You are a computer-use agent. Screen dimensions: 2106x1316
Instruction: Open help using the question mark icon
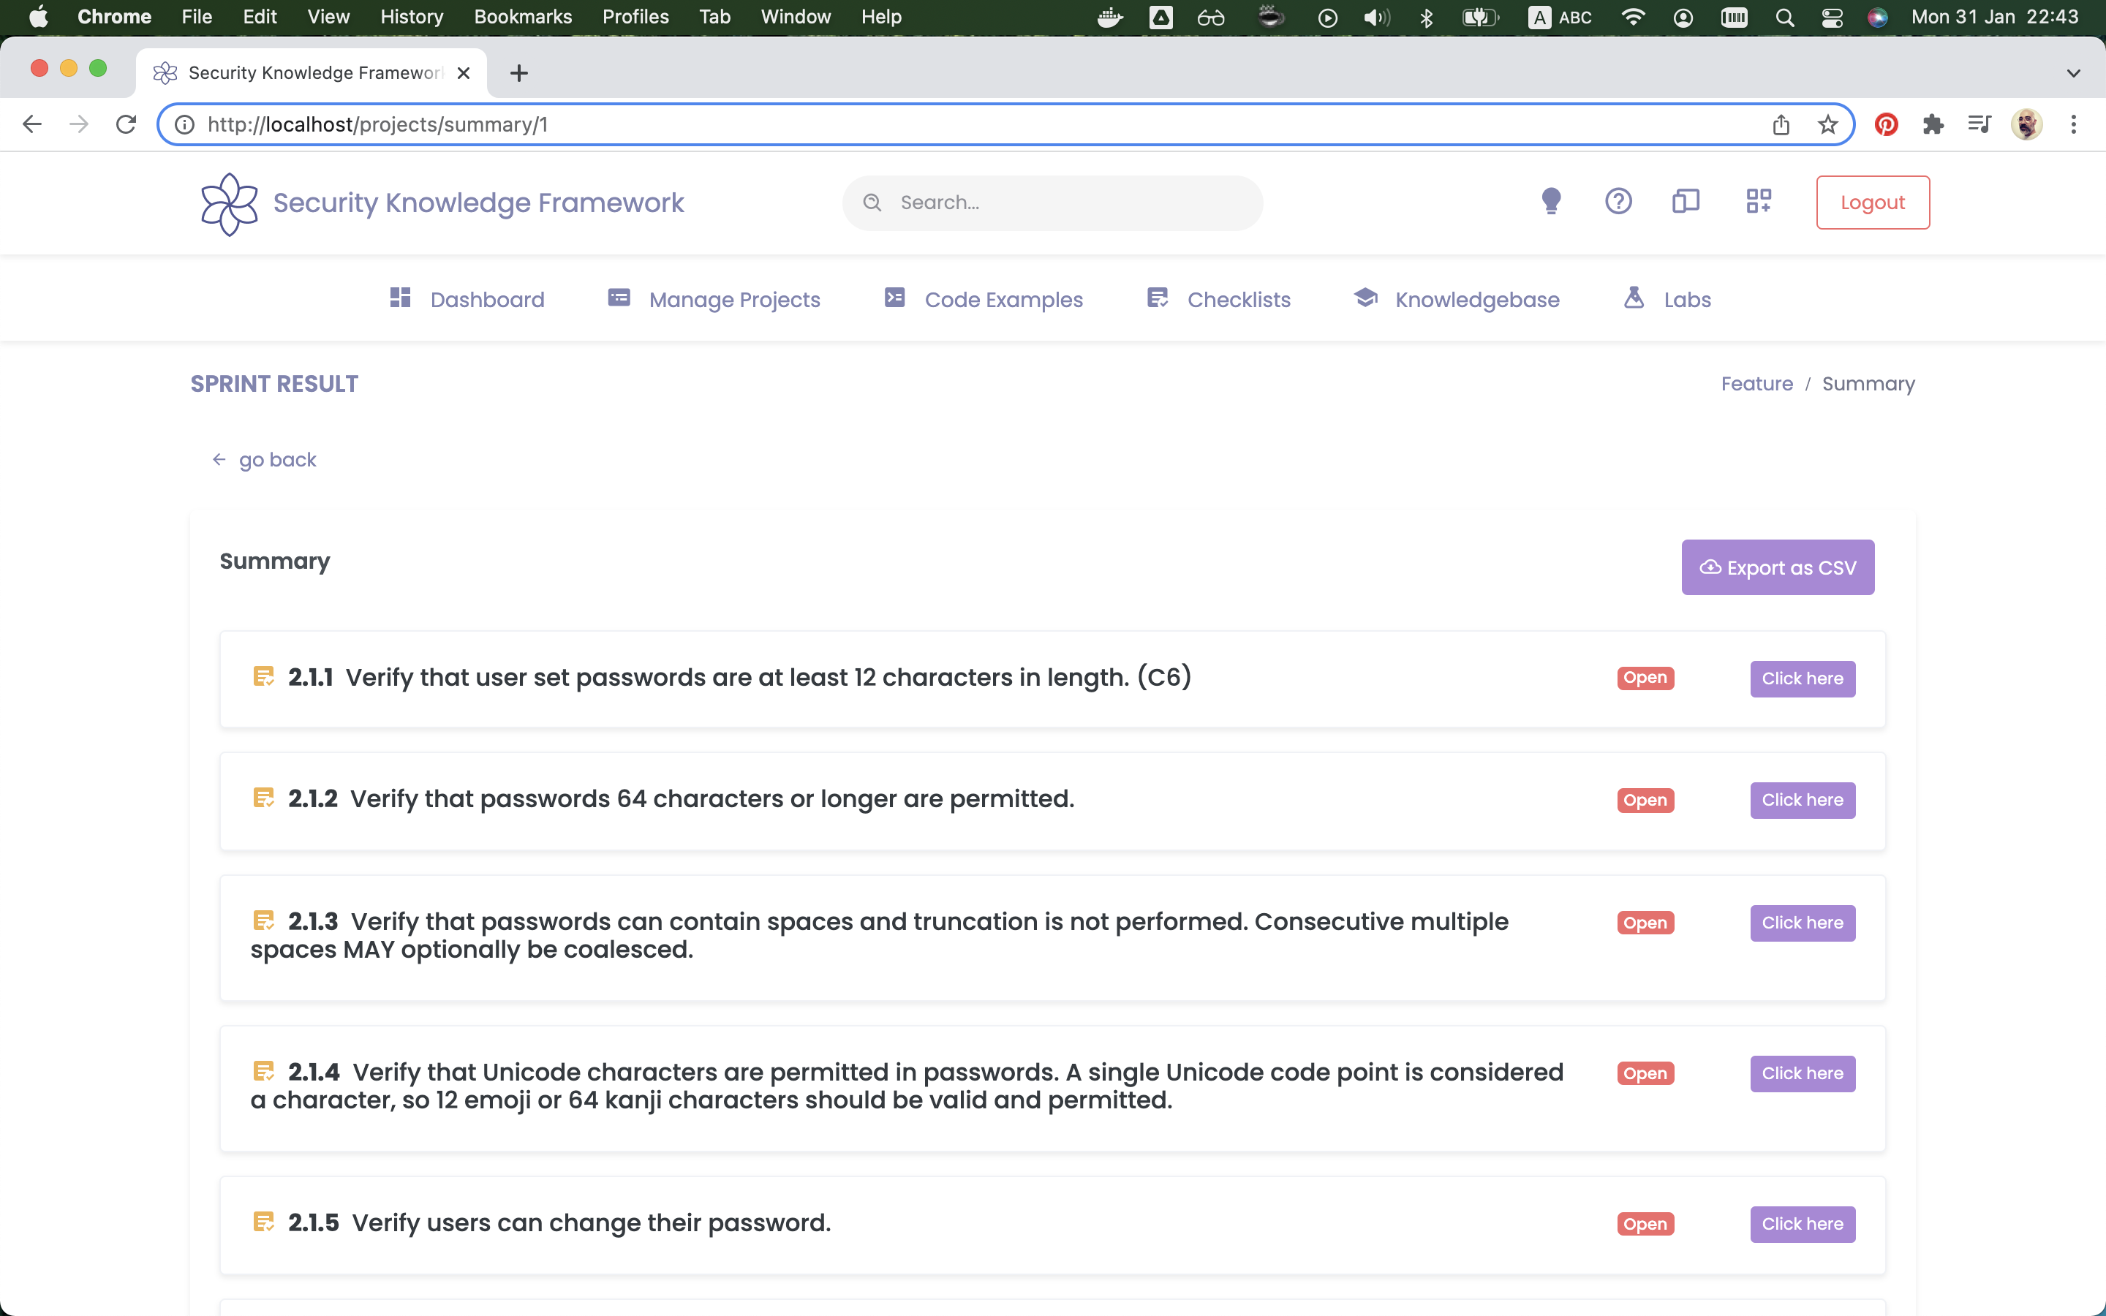[x=1617, y=201]
